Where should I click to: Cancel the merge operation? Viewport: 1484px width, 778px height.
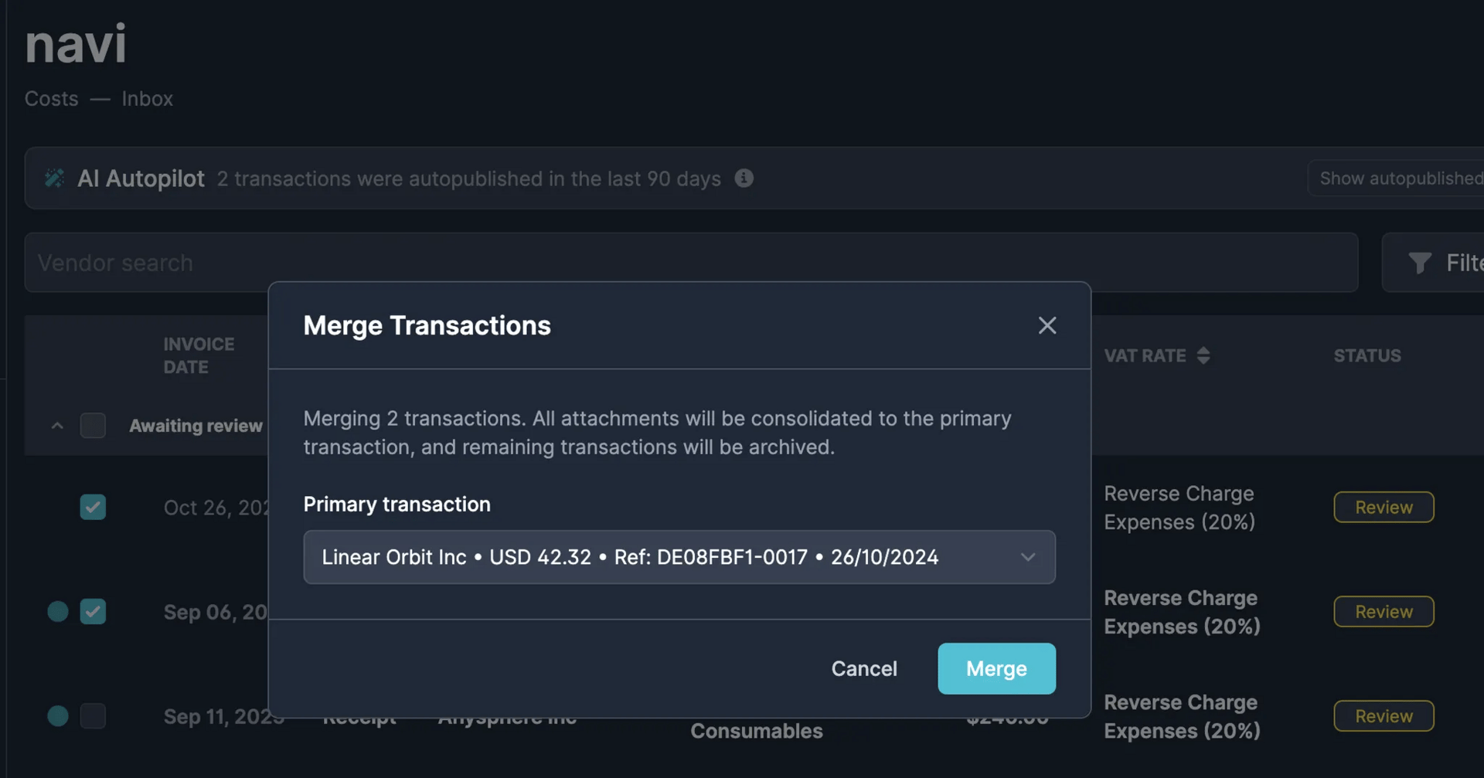click(863, 668)
